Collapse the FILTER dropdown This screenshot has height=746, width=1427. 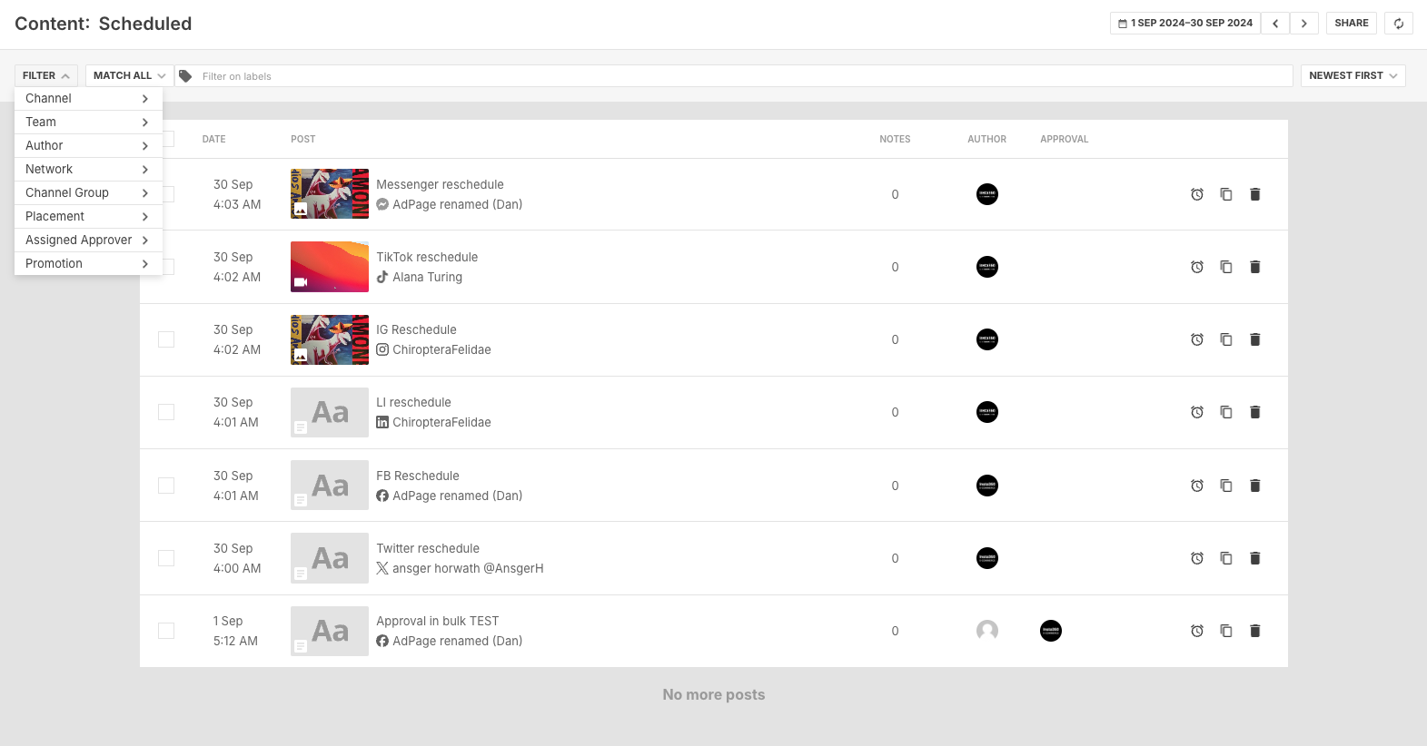tap(46, 75)
